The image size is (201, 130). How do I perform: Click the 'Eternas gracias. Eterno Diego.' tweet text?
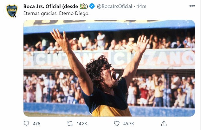[56, 14]
